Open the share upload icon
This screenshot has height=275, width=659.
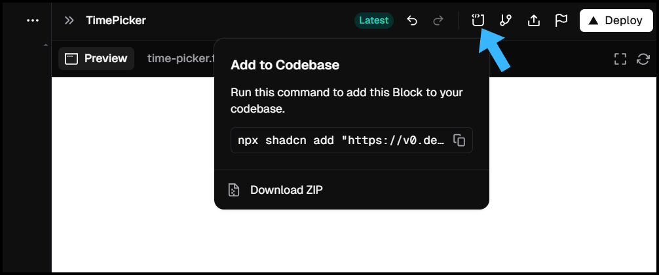coord(534,20)
